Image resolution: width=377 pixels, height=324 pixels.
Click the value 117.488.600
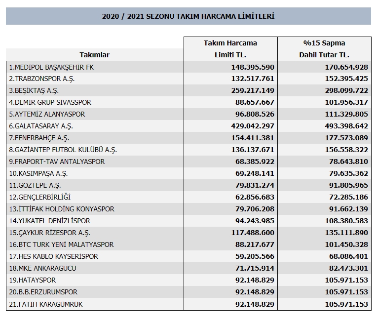253,233
